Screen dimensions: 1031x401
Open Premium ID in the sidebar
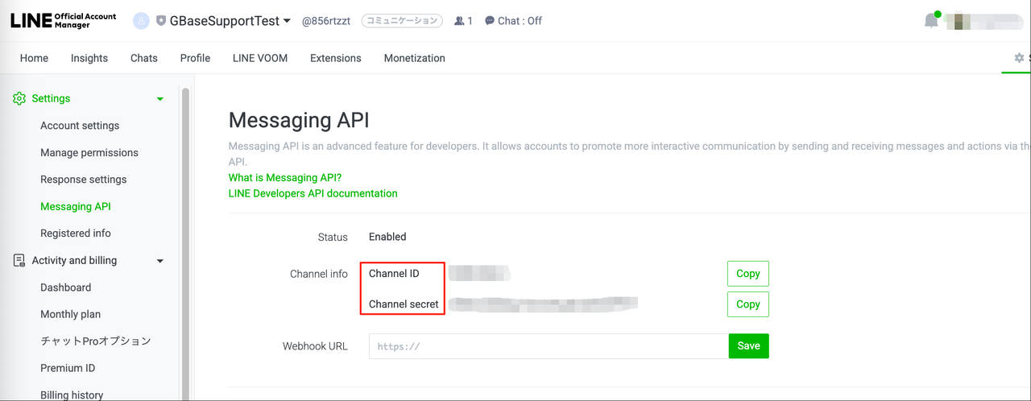pyautogui.click(x=68, y=368)
